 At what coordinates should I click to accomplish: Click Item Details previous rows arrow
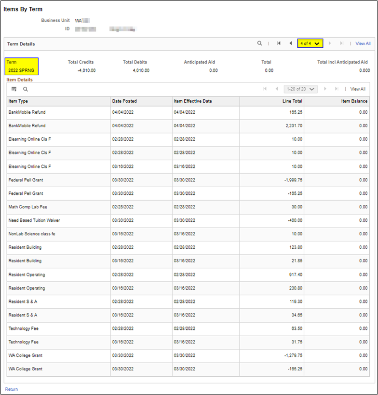276,89
